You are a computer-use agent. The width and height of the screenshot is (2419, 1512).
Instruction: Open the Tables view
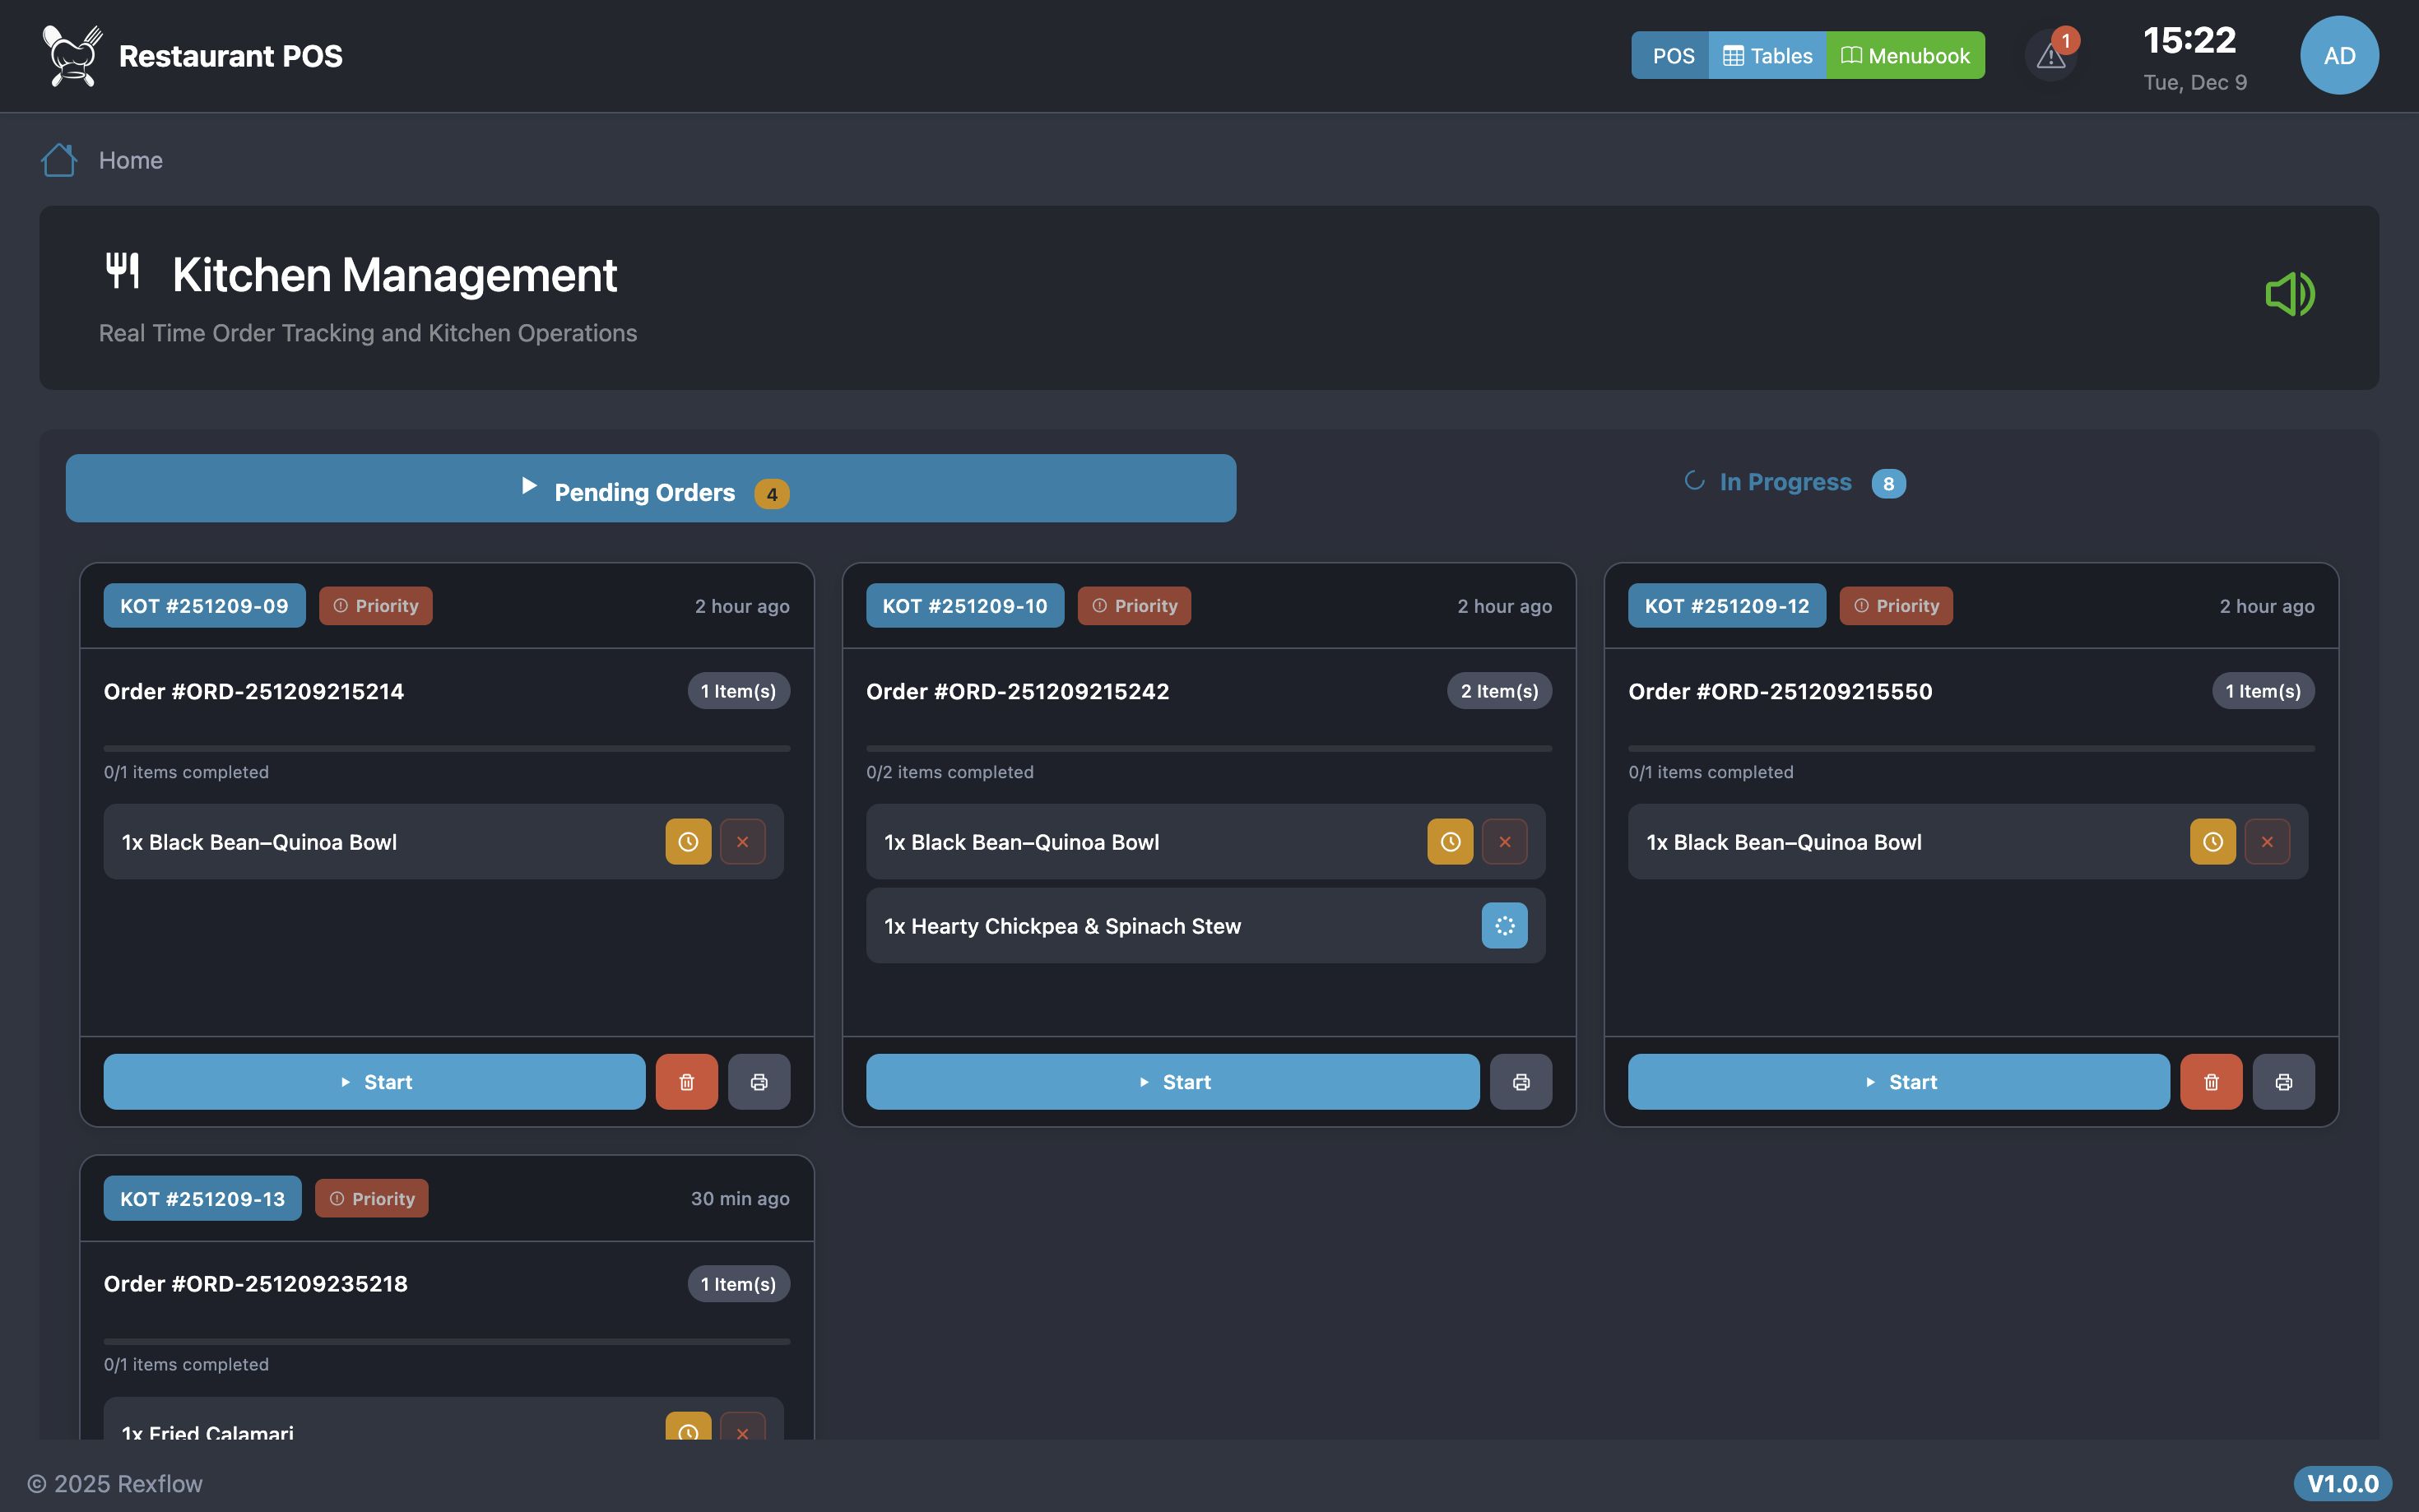[x=1767, y=56]
